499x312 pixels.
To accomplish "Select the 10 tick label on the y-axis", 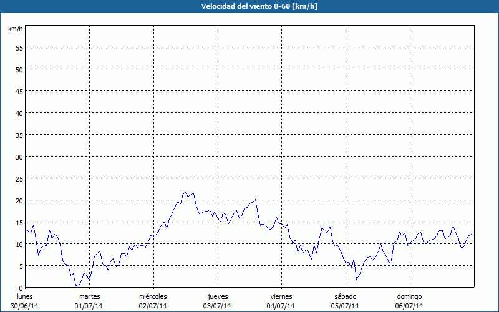I will pyautogui.click(x=19, y=244).
